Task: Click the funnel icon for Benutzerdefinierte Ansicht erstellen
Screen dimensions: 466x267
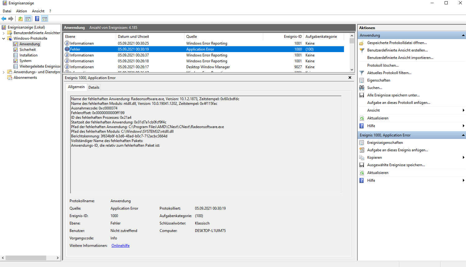Action: point(362,50)
